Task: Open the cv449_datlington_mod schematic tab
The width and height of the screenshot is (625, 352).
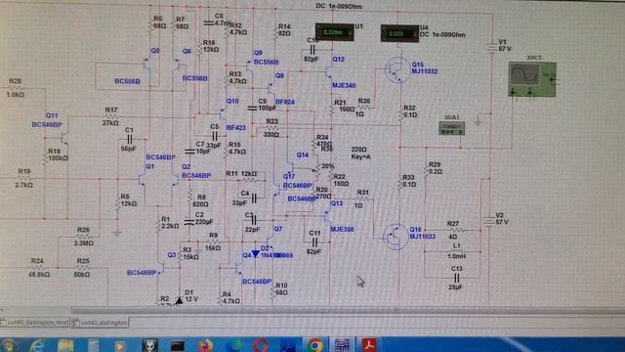Action: pyautogui.click(x=35, y=322)
